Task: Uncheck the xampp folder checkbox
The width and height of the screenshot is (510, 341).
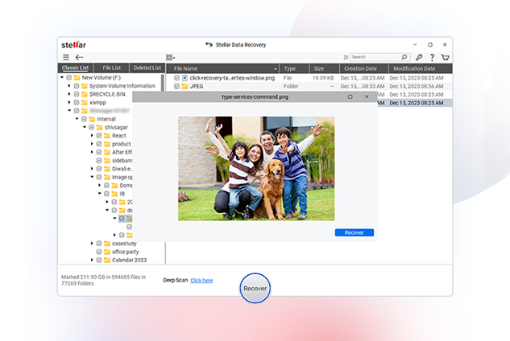Action: [x=77, y=102]
